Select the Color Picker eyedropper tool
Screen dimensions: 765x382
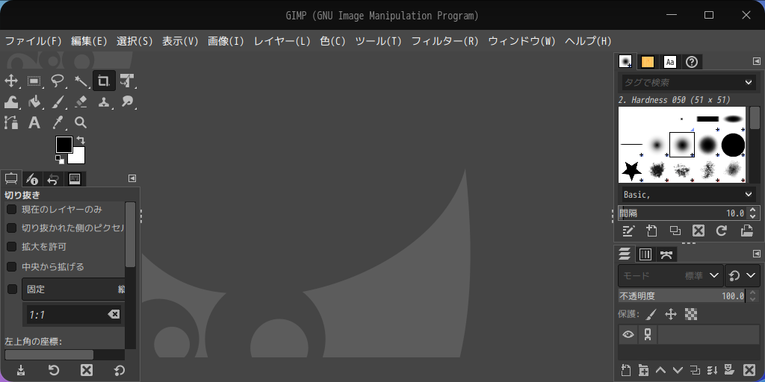pyautogui.click(x=58, y=122)
